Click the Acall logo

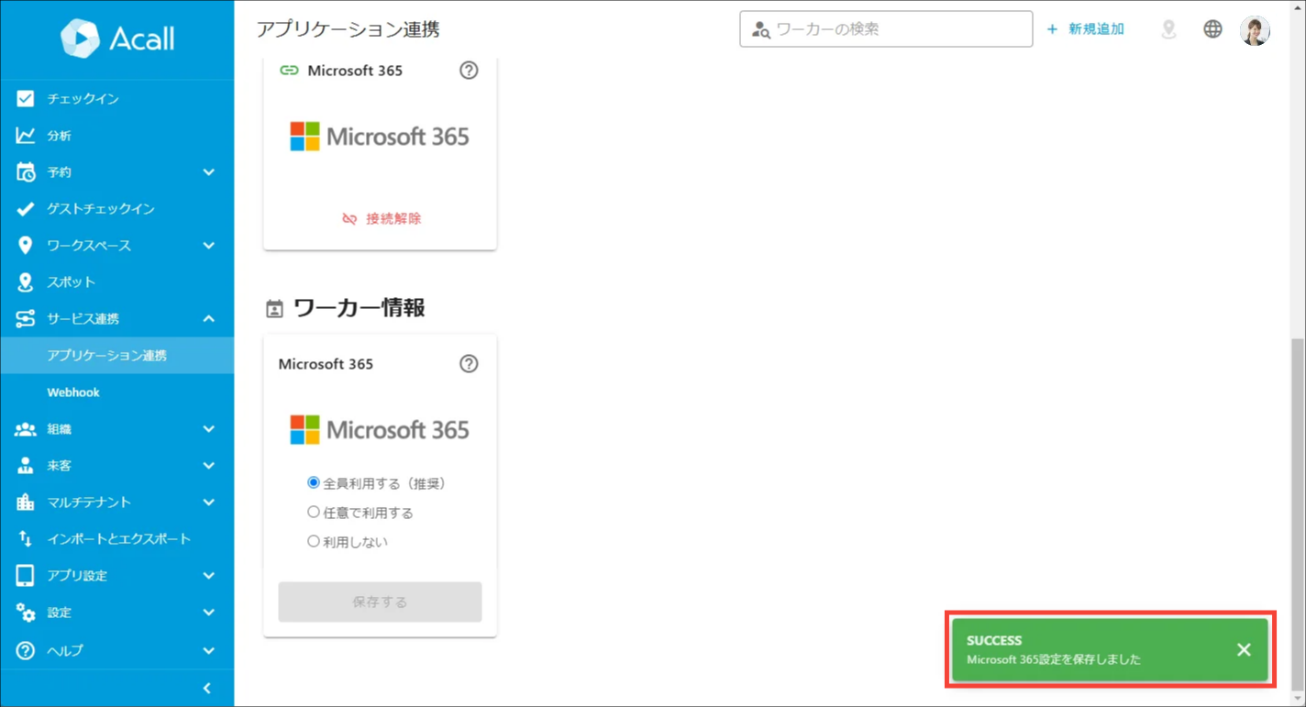coord(117,39)
